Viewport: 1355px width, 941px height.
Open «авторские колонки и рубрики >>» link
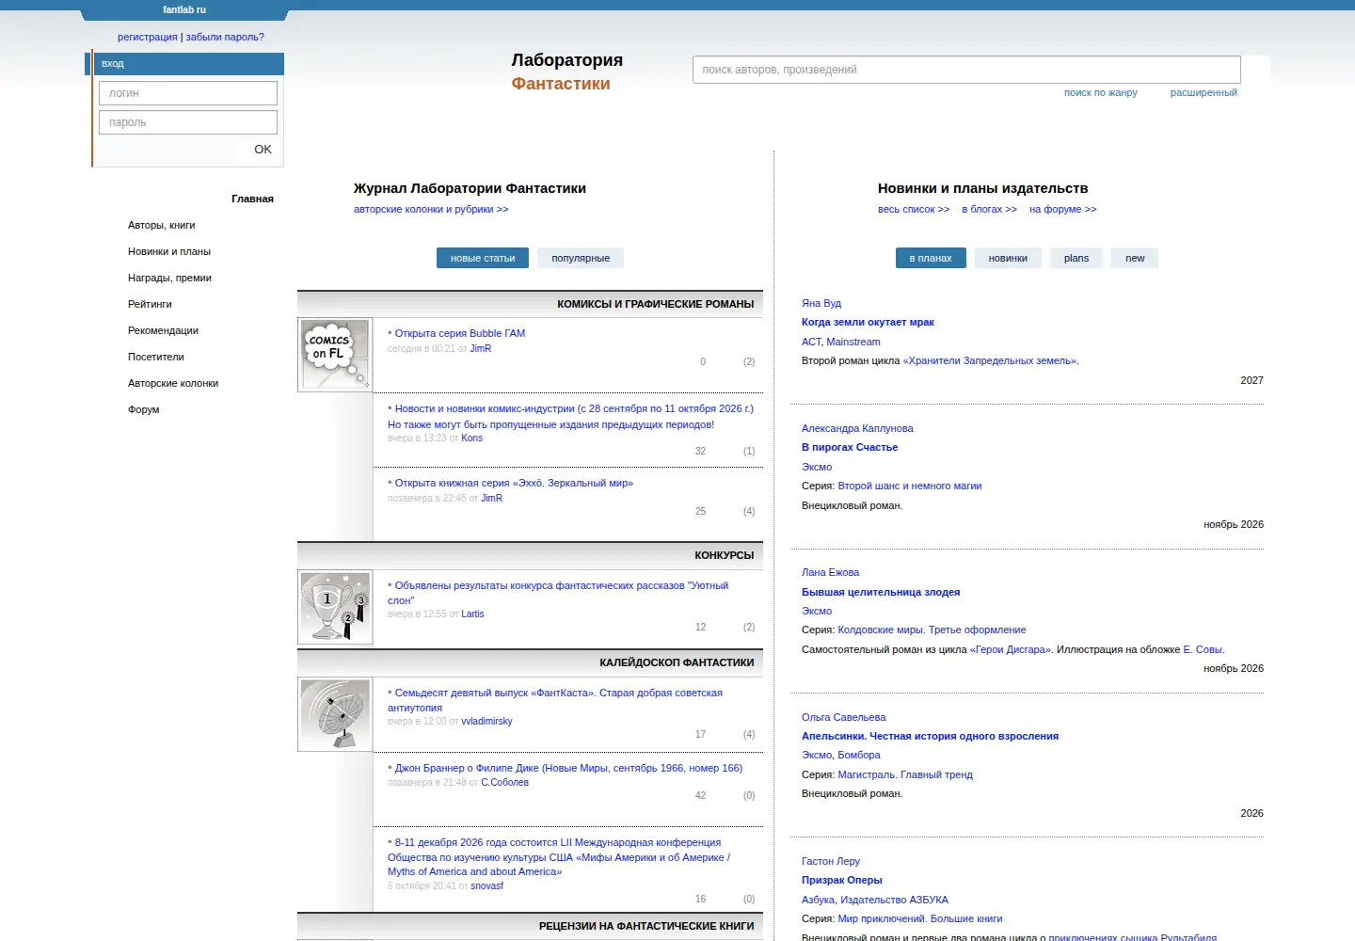pyautogui.click(x=431, y=209)
